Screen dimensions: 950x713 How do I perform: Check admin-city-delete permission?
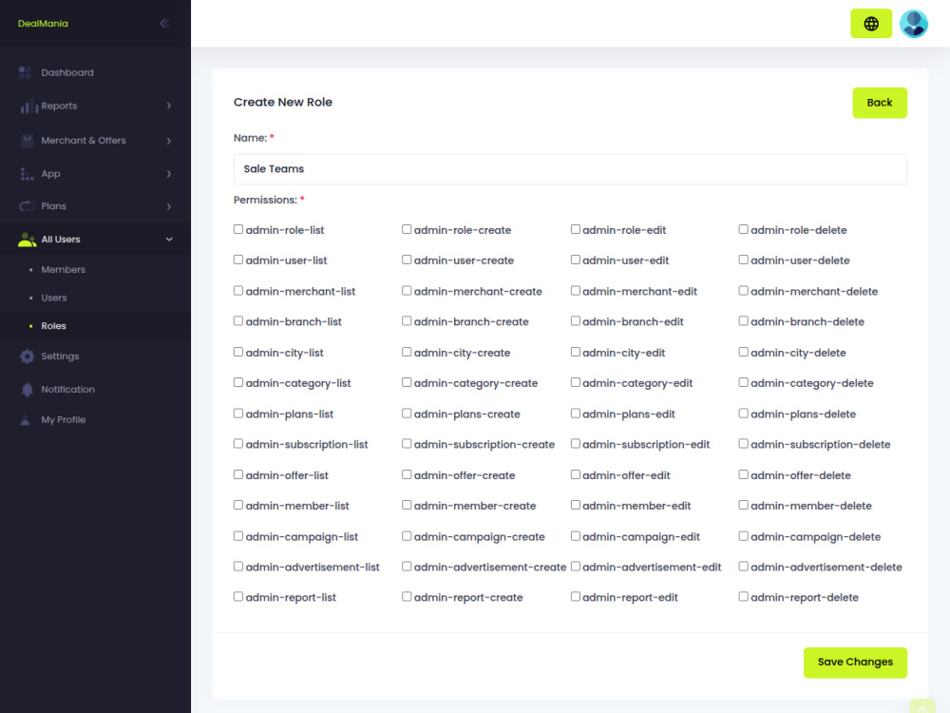(x=744, y=352)
